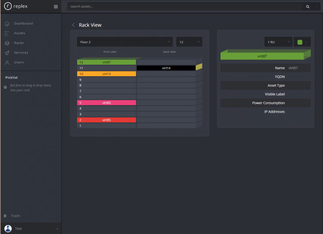Click the search magnifier icon
The height and width of the screenshot is (234, 323).
(x=308, y=6)
